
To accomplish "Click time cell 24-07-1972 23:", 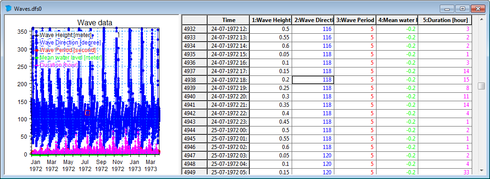I will 228,121.
